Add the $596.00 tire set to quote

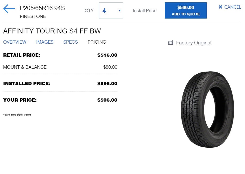[185, 11]
